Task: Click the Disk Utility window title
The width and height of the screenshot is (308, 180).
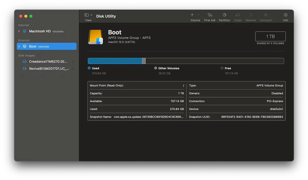Action: [106, 16]
